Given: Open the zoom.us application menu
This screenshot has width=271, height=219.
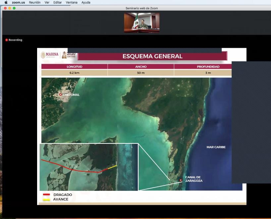Looking at the screenshot, I should [18, 2].
